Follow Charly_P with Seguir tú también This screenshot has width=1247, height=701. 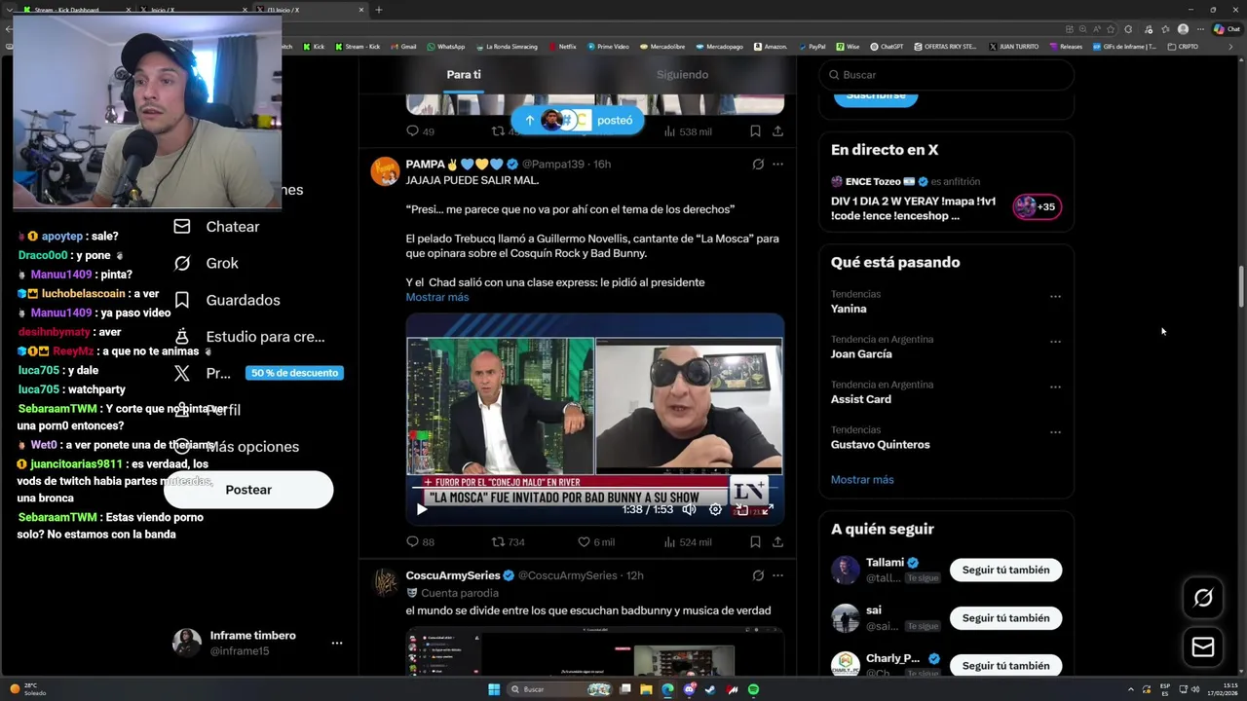coord(1005,666)
